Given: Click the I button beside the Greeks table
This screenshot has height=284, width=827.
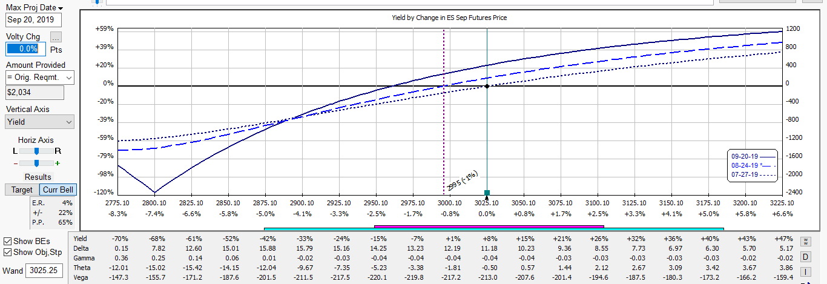Looking at the screenshot, I should point(805,272).
